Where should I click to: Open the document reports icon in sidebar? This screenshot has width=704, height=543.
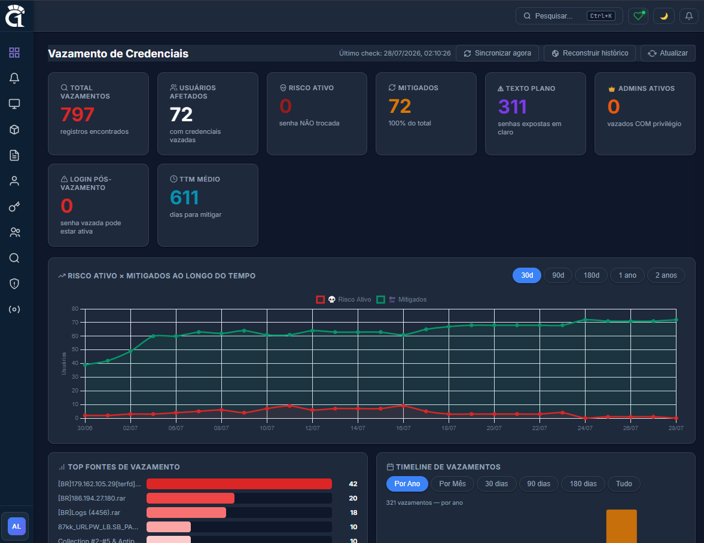[14, 155]
